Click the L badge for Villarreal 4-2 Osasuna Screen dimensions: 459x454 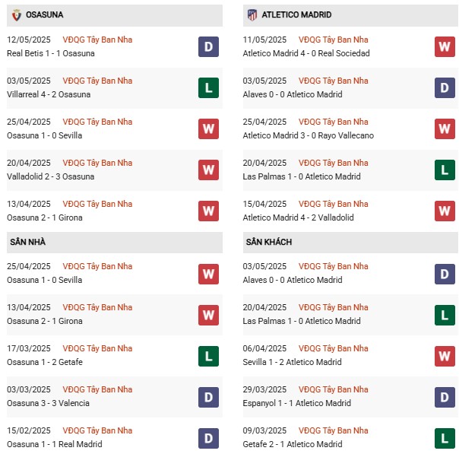point(208,87)
